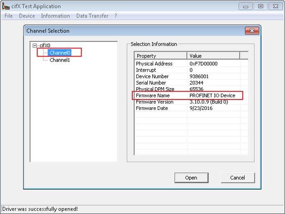The height and width of the screenshot is (214, 285).
Task: Select the Device Number property row
Action: pyautogui.click(x=191, y=76)
